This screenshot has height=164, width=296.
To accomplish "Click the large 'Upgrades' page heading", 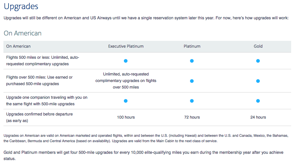I will 21,7.
